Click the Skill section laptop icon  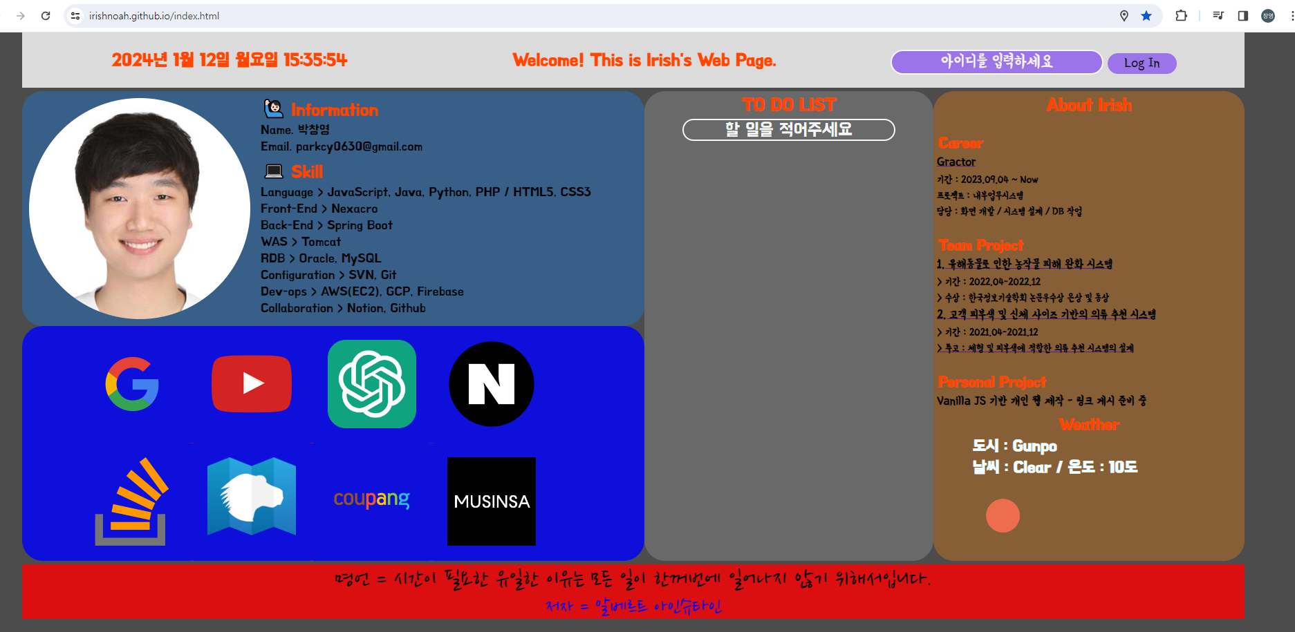[274, 171]
